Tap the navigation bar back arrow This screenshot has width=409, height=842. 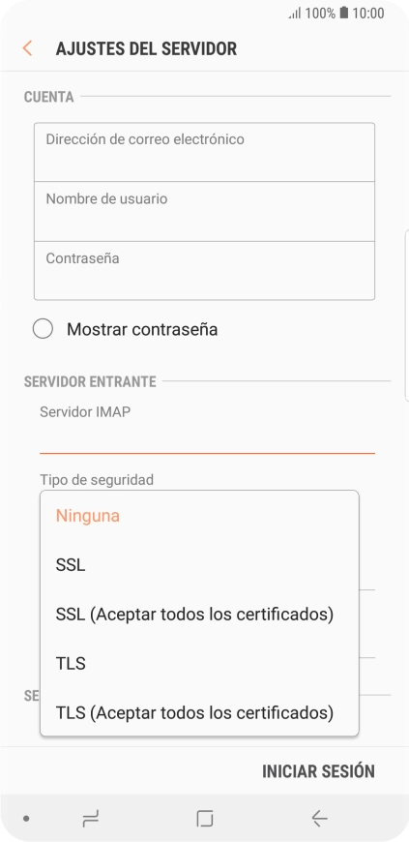point(319,819)
